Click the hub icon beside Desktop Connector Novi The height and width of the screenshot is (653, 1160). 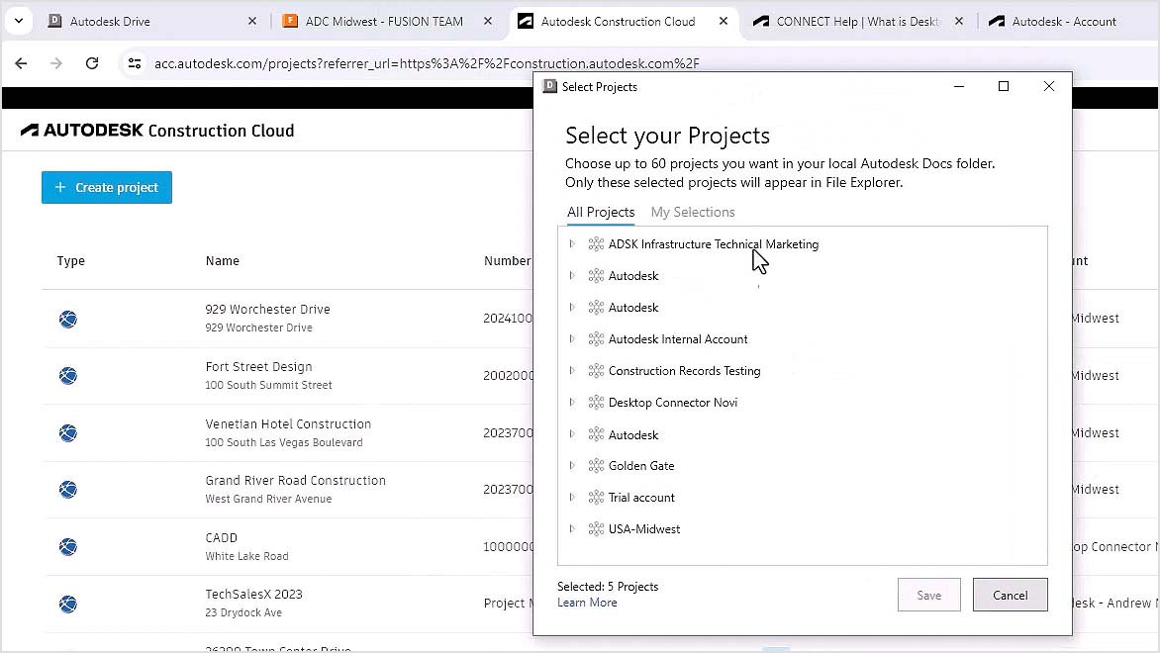click(596, 403)
